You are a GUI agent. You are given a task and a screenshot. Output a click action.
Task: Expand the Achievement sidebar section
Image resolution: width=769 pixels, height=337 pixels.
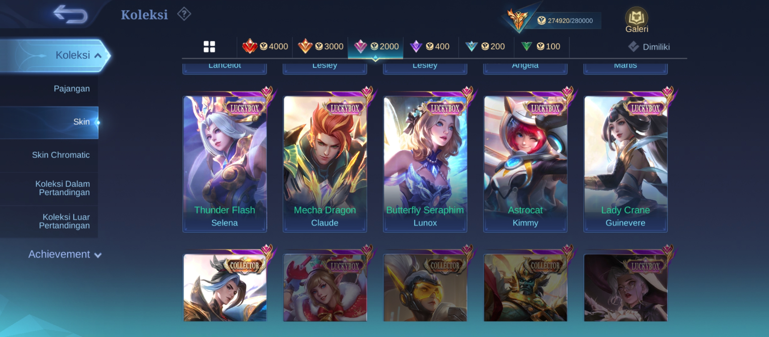(65, 254)
